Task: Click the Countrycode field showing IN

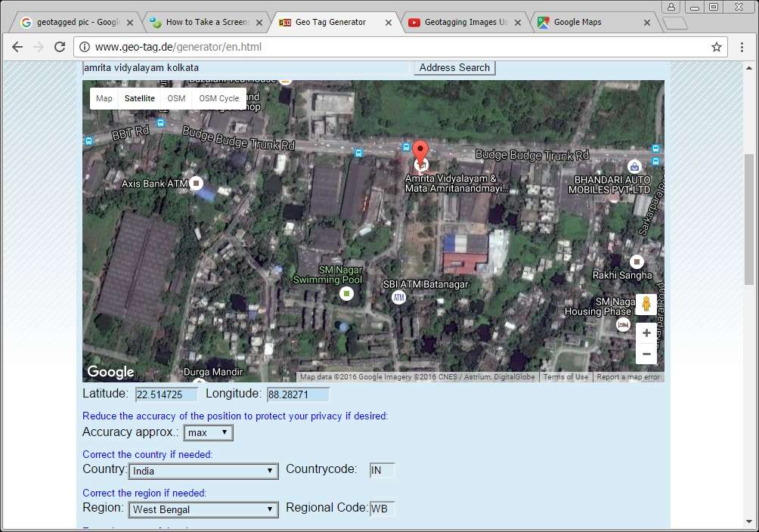Action: (383, 470)
